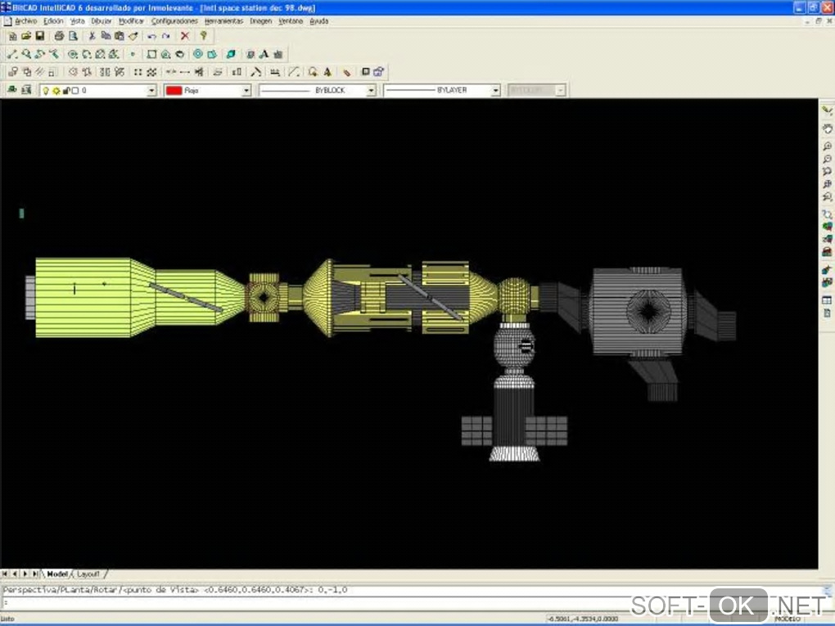Screen dimensions: 835x626
Task: Click the next-tab navigation arrow
Action: (25, 574)
